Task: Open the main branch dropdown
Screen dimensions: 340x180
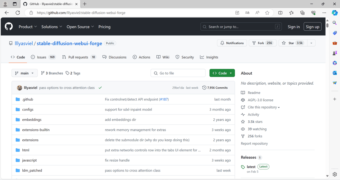Action: click(x=24, y=73)
